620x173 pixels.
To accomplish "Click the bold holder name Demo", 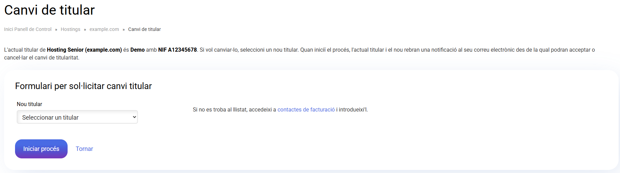I will point(137,50).
